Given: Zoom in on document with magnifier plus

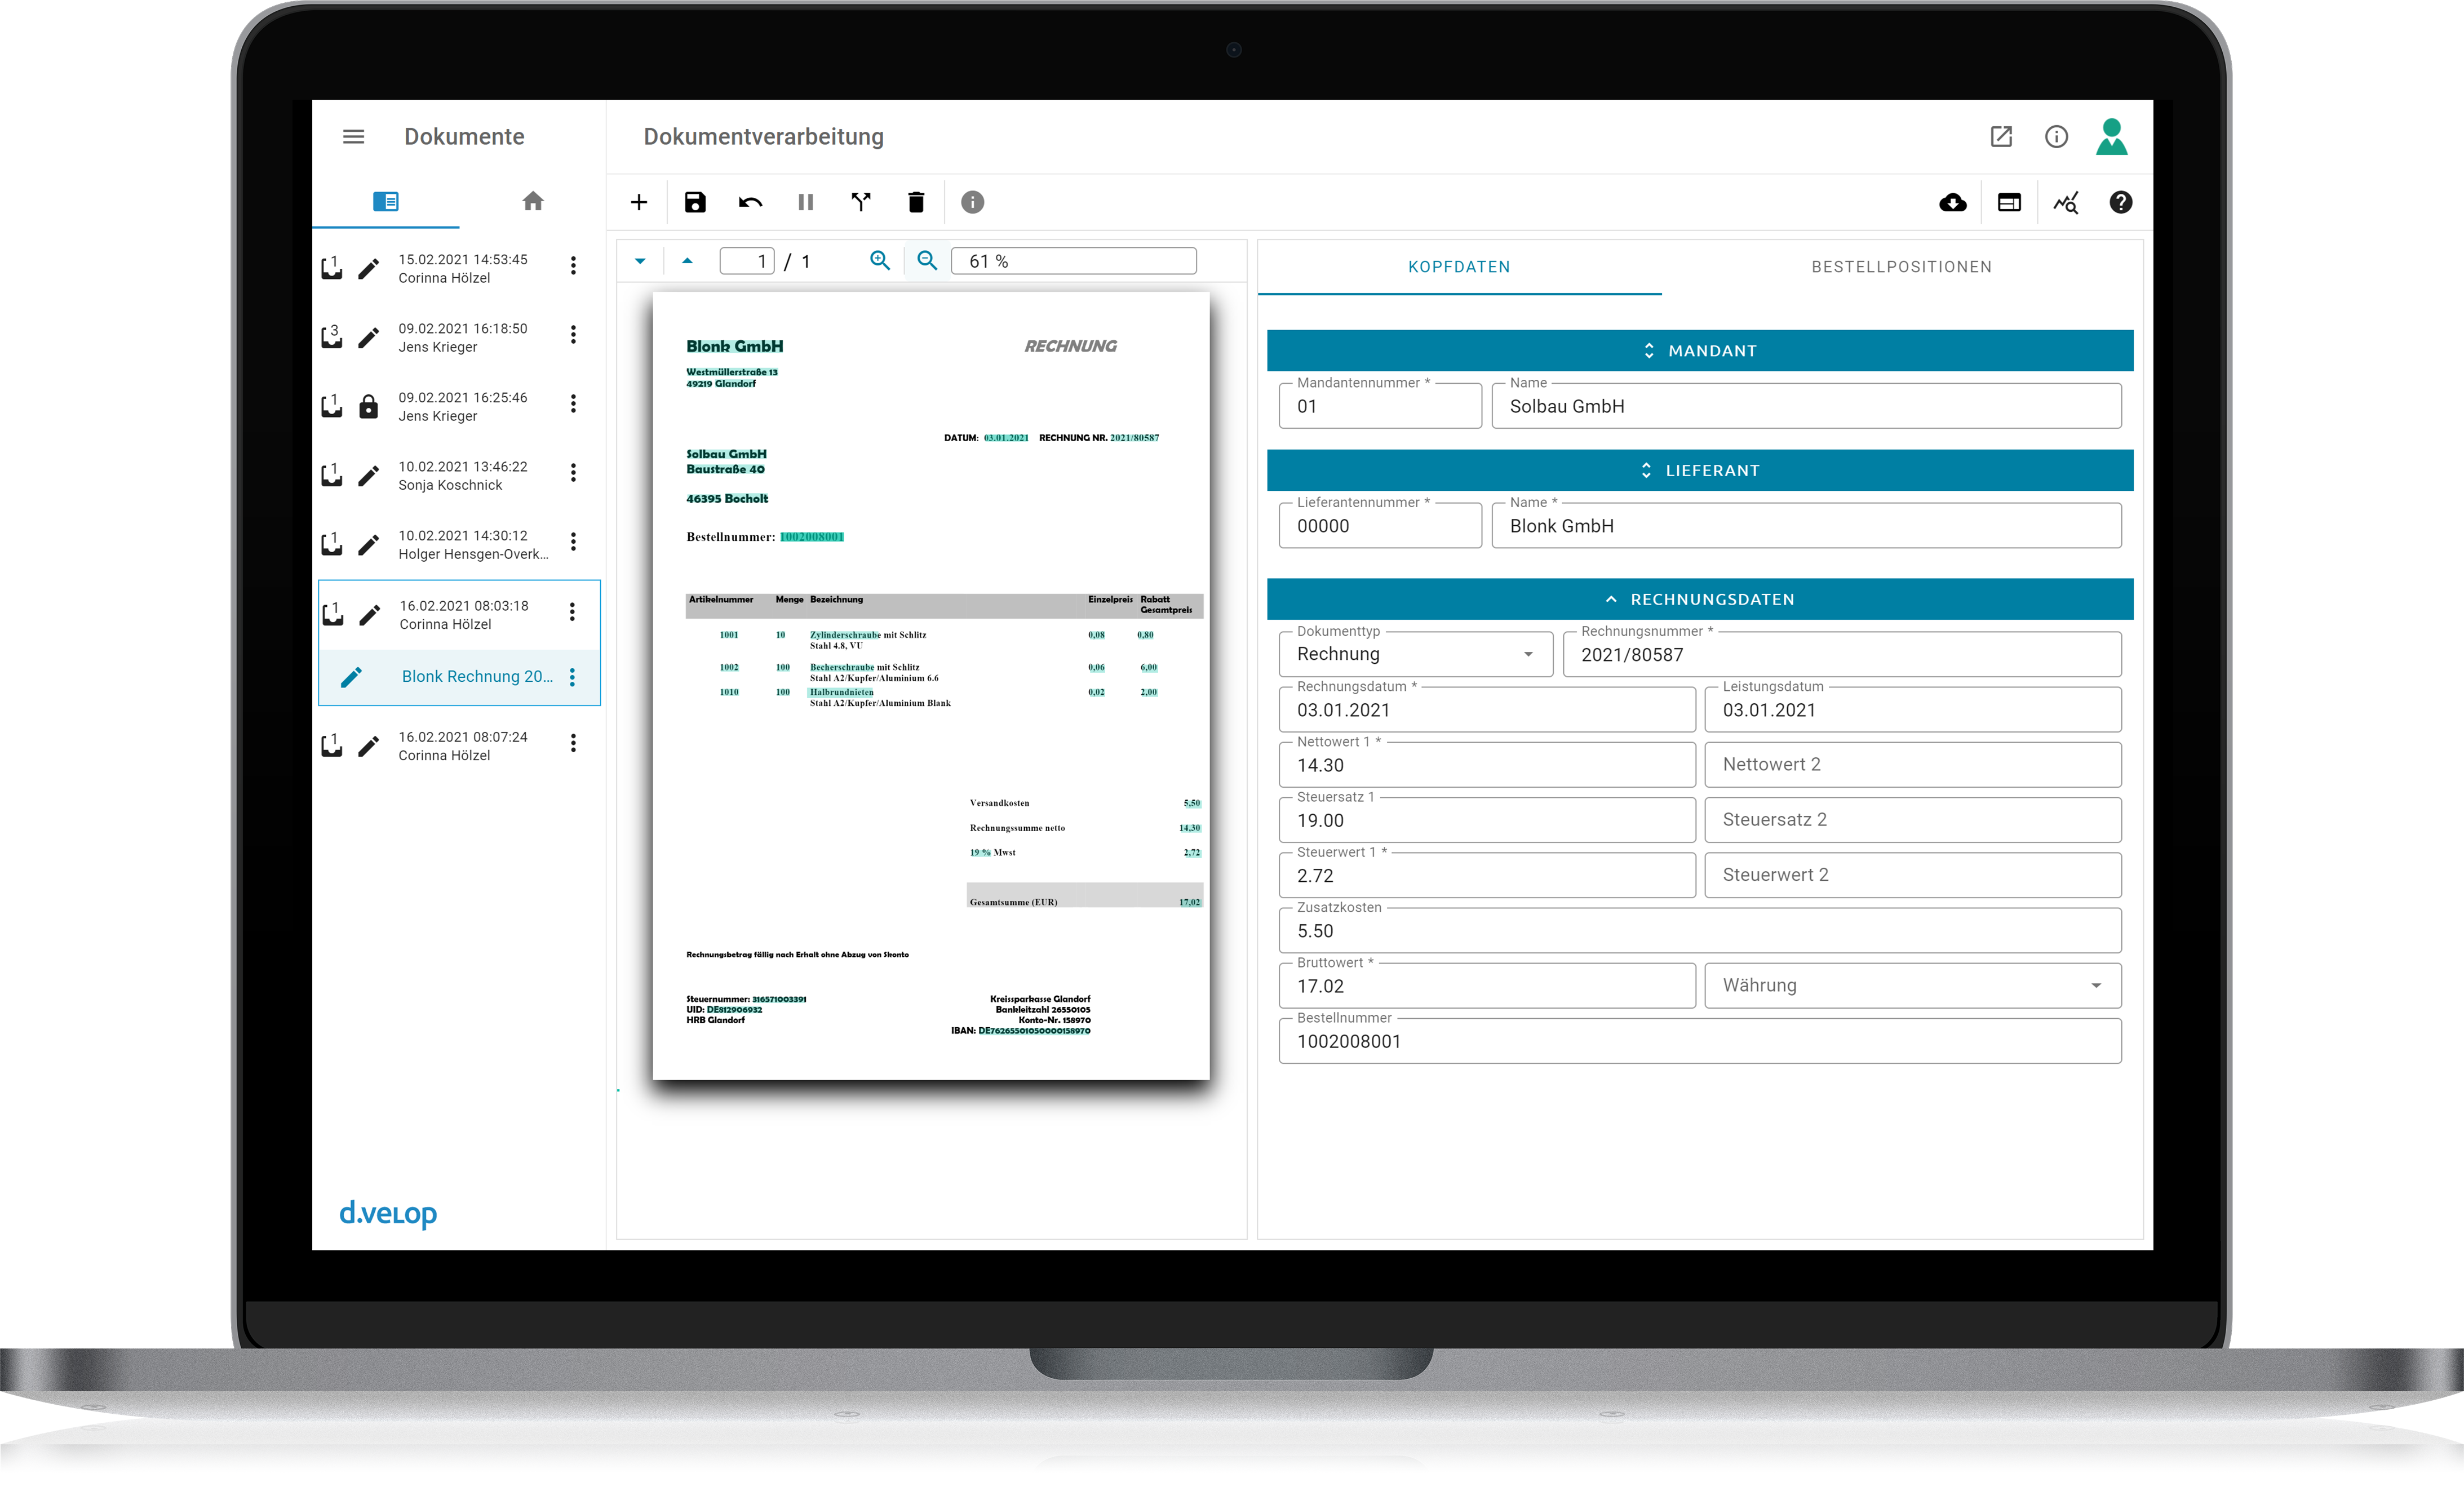Looking at the screenshot, I should point(880,261).
